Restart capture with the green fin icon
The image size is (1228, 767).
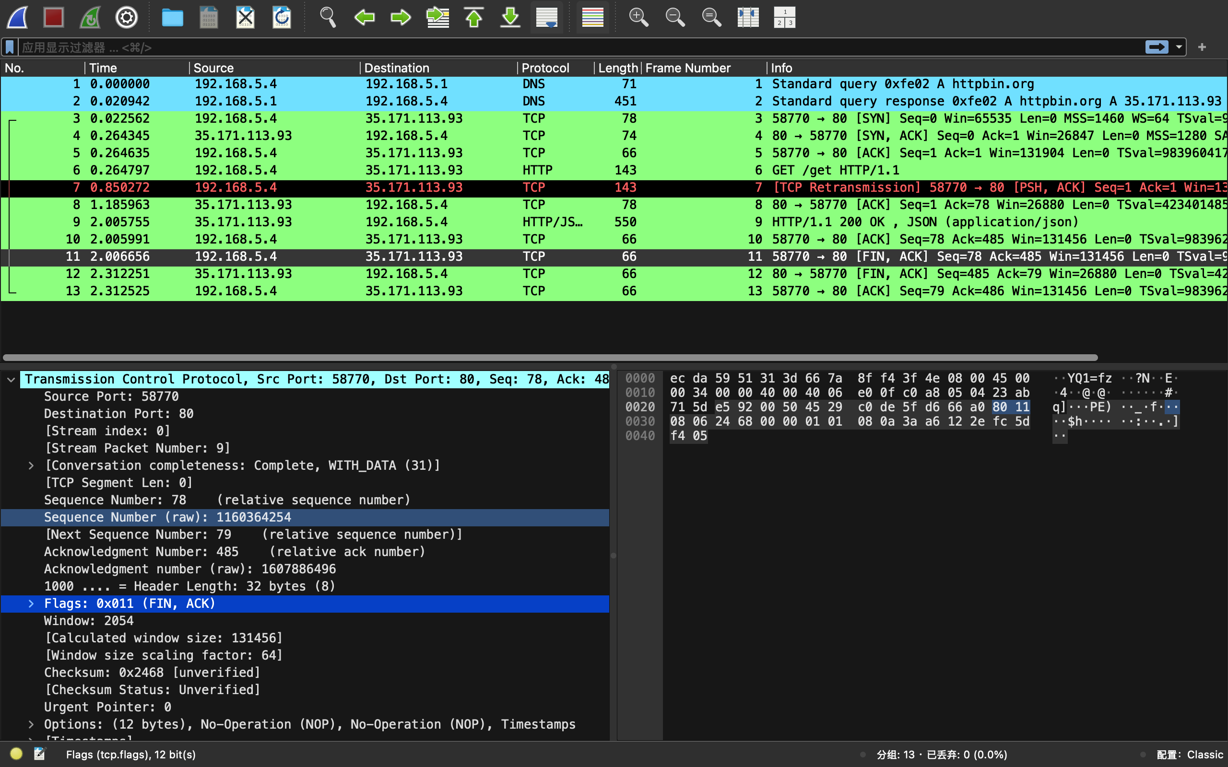click(x=90, y=17)
